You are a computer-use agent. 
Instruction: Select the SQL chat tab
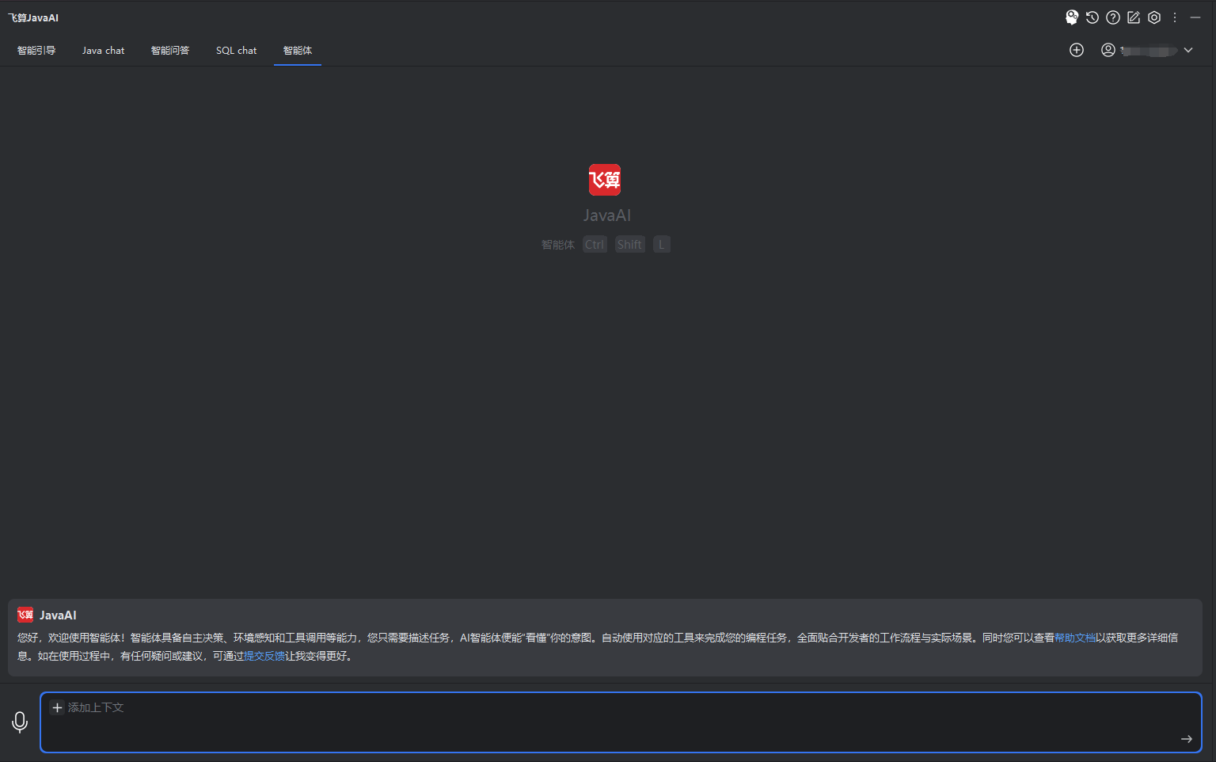[236, 51]
